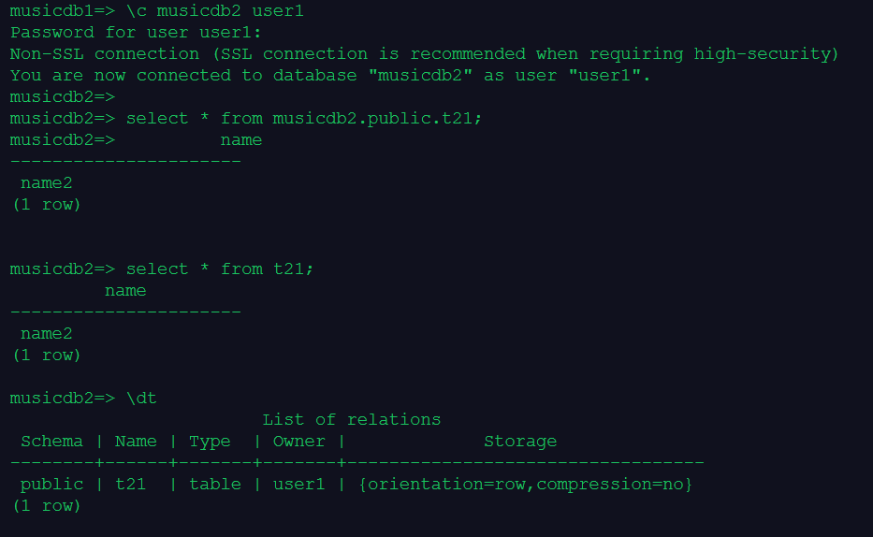This screenshot has height=537, width=873.
Task: Click the orientation=row,compression=no storage value
Action: coord(525,485)
